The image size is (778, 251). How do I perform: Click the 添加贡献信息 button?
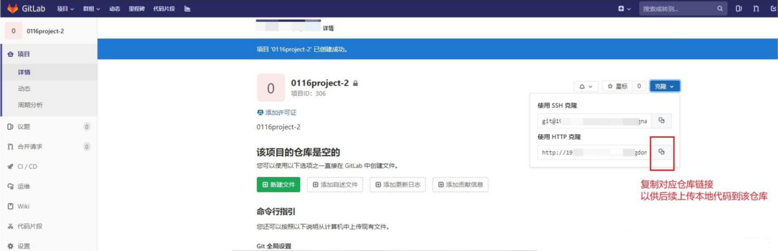[460, 184]
